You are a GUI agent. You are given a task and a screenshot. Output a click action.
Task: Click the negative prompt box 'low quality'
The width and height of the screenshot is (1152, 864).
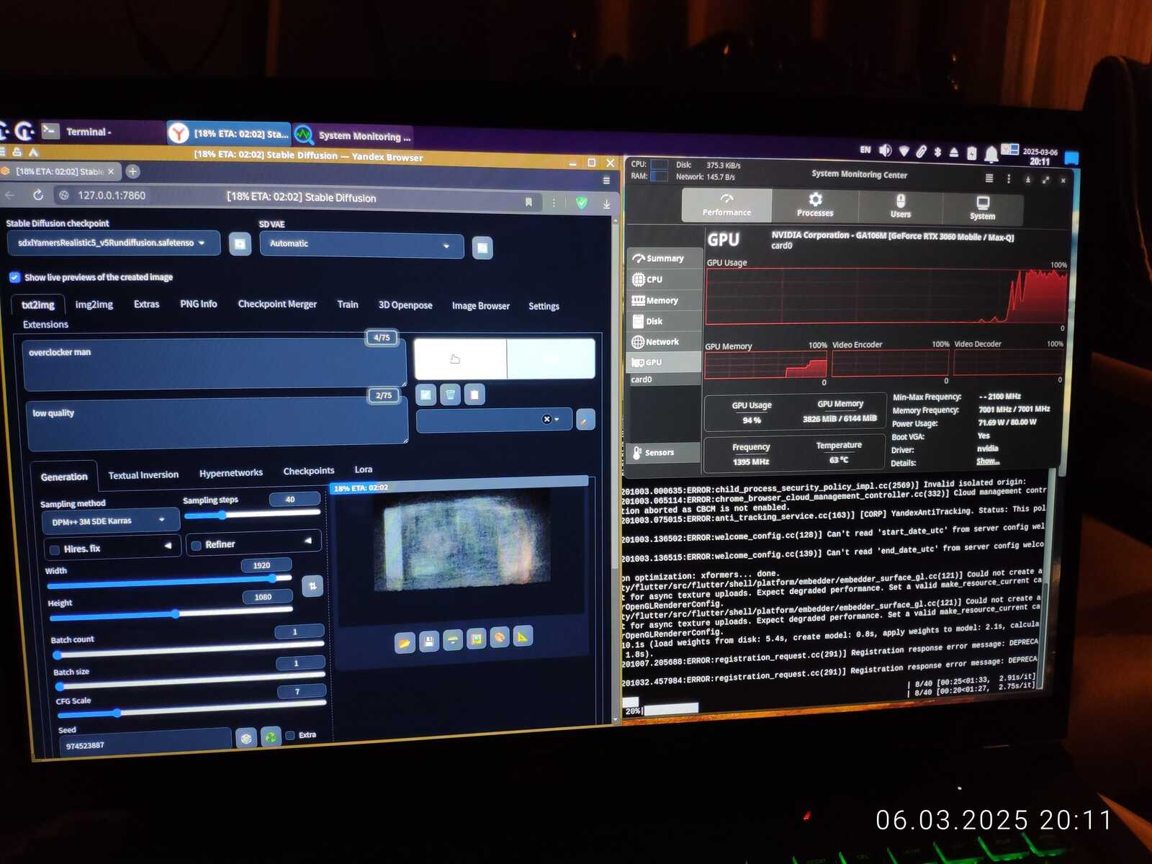(x=217, y=423)
